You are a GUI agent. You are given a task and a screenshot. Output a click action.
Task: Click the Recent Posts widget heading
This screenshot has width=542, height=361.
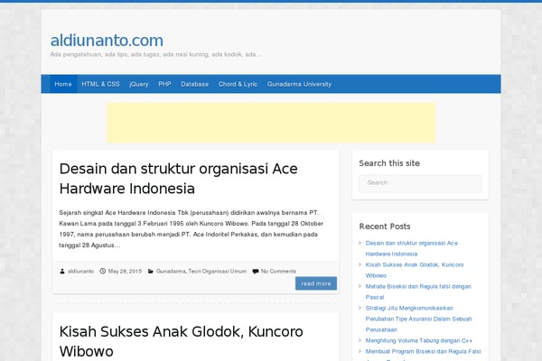(x=385, y=227)
